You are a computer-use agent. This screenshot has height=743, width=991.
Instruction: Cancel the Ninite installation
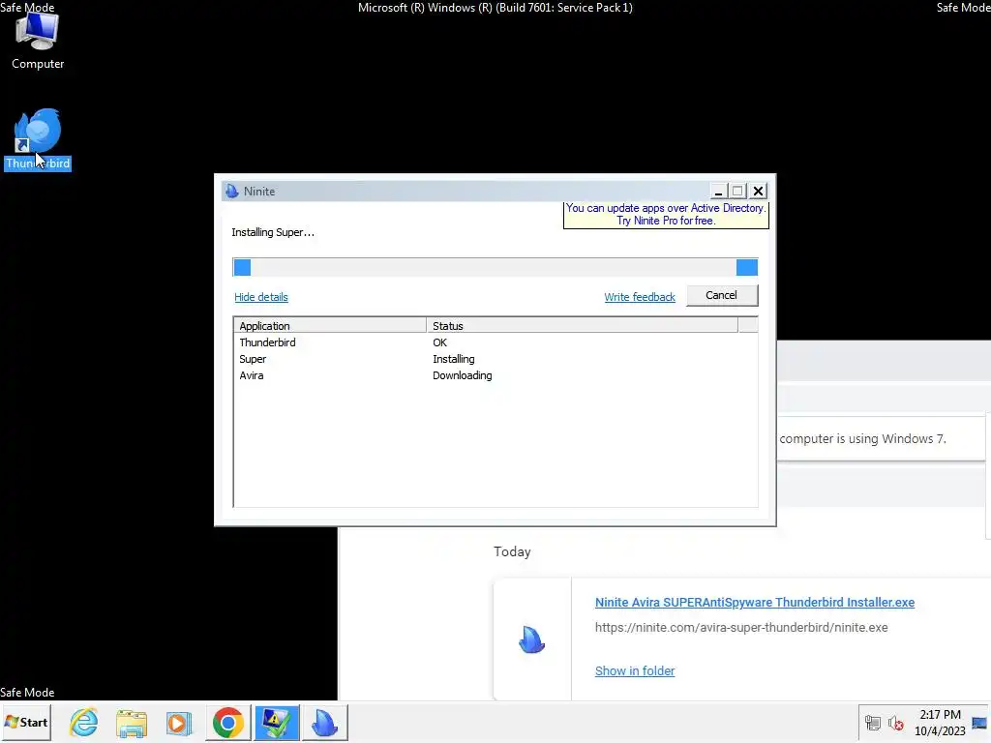tap(722, 295)
